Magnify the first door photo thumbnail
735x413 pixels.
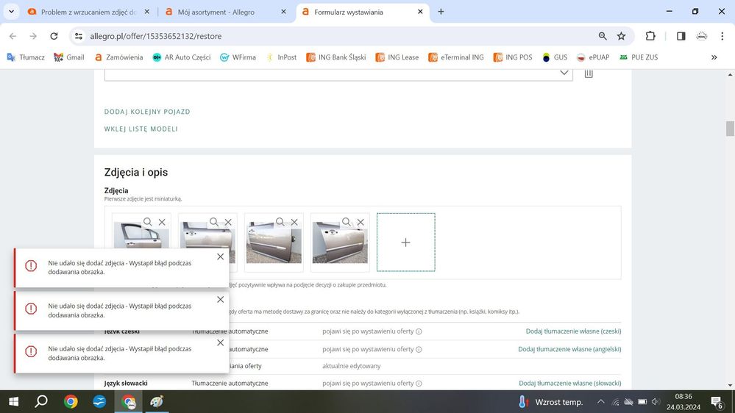click(148, 222)
